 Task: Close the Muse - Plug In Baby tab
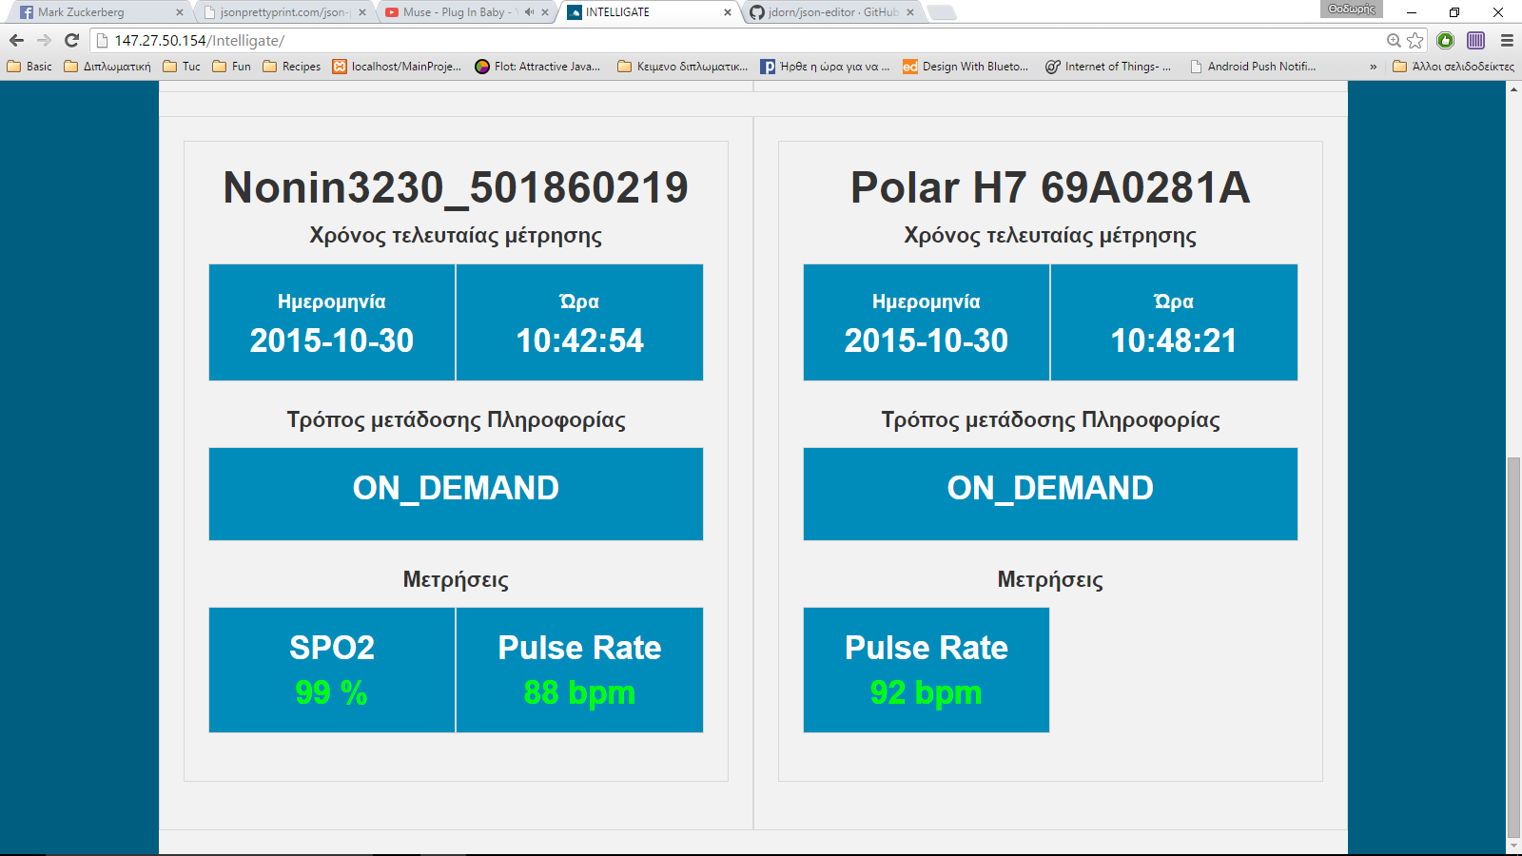pyautogui.click(x=545, y=12)
